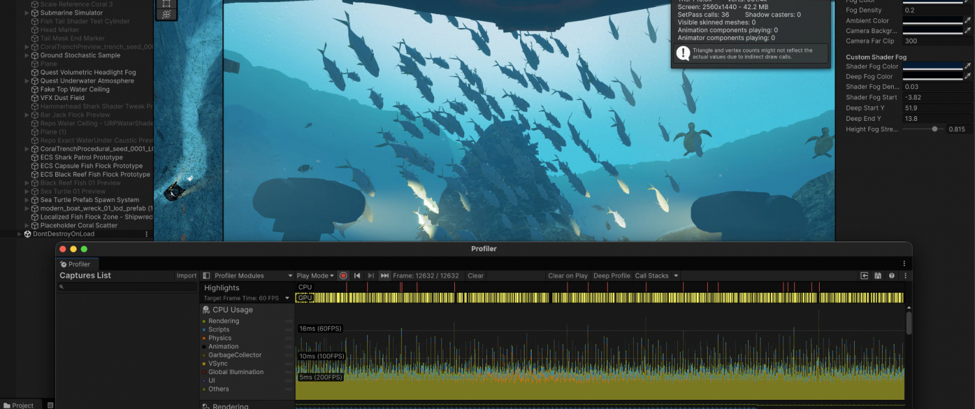
Task: Expand Ground Stochastic Sample object
Action: click(x=27, y=55)
